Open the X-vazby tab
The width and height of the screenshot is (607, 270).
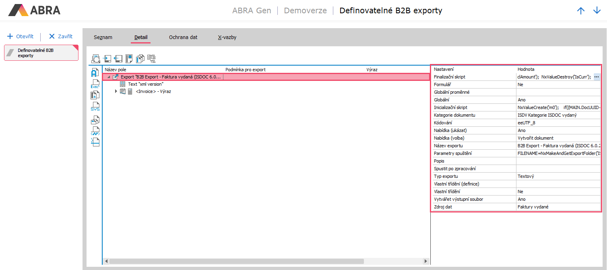(x=227, y=37)
